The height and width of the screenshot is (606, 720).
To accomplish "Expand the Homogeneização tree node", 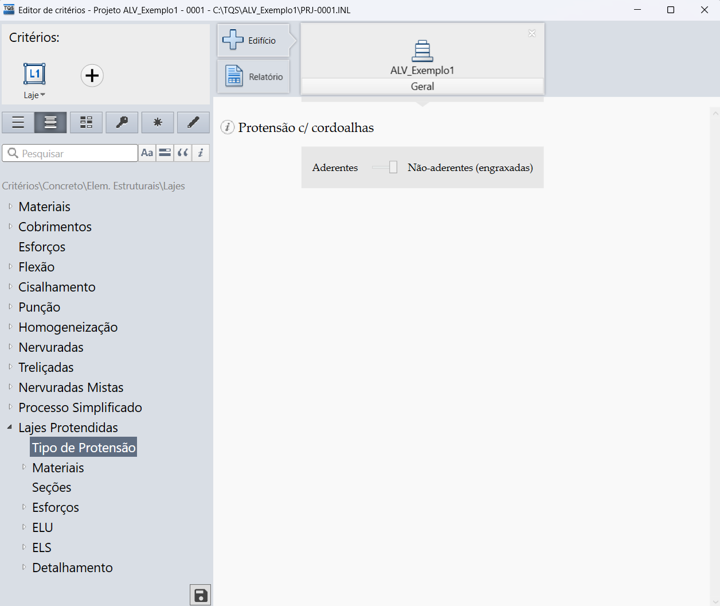I will pyautogui.click(x=10, y=327).
